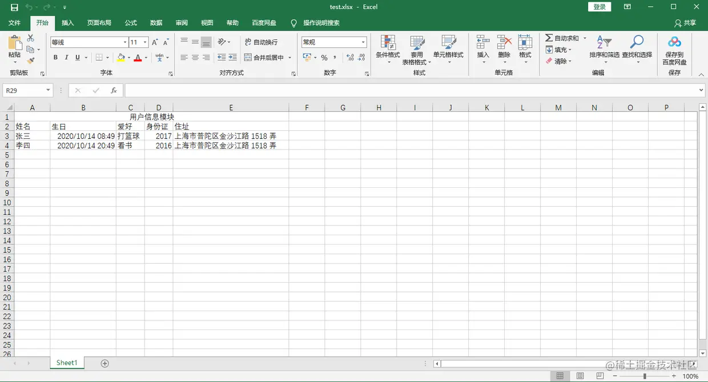Click the green 登录 login button
This screenshot has height=382, width=708.
[x=599, y=6]
